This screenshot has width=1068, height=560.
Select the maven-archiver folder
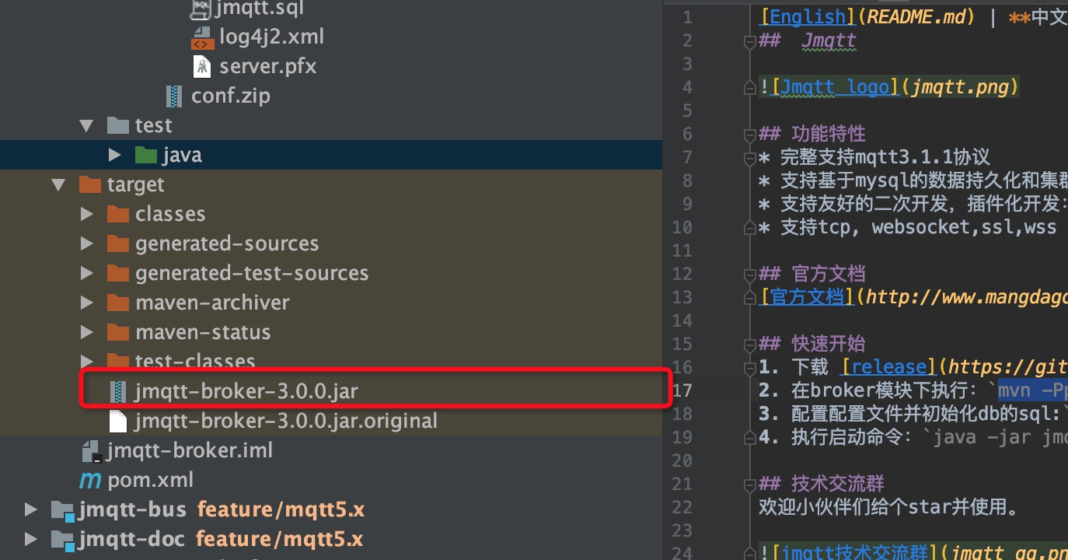click(212, 303)
